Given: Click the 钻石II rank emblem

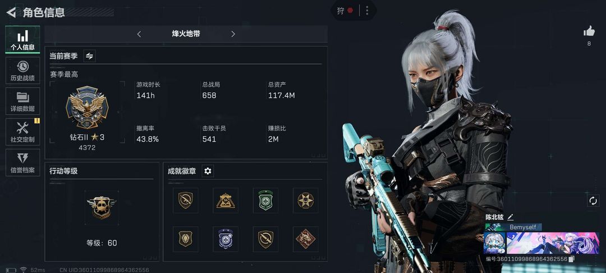Looking at the screenshot, I should pos(88,107).
